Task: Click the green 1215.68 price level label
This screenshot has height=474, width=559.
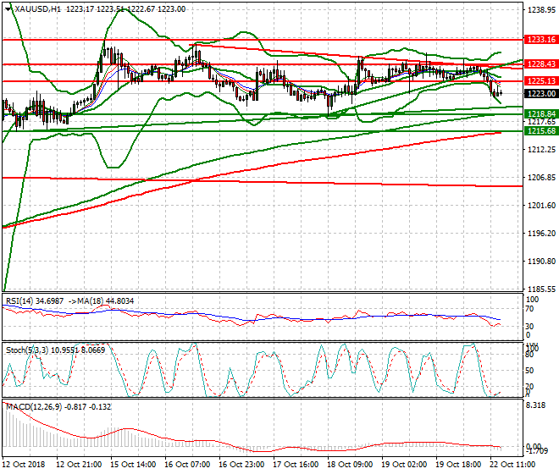Action: 541,131
